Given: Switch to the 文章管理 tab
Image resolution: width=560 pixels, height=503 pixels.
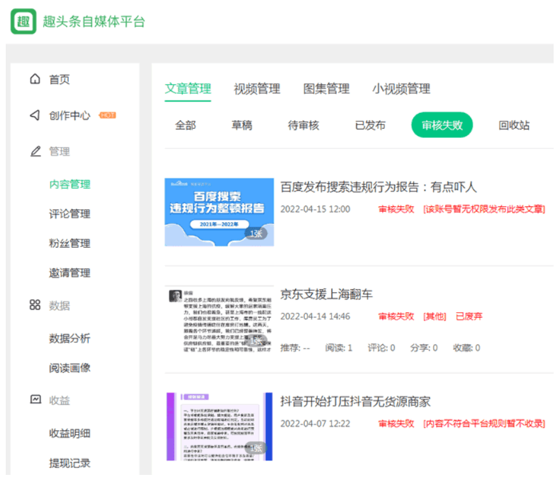Looking at the screenshot, I should (188, 89).
